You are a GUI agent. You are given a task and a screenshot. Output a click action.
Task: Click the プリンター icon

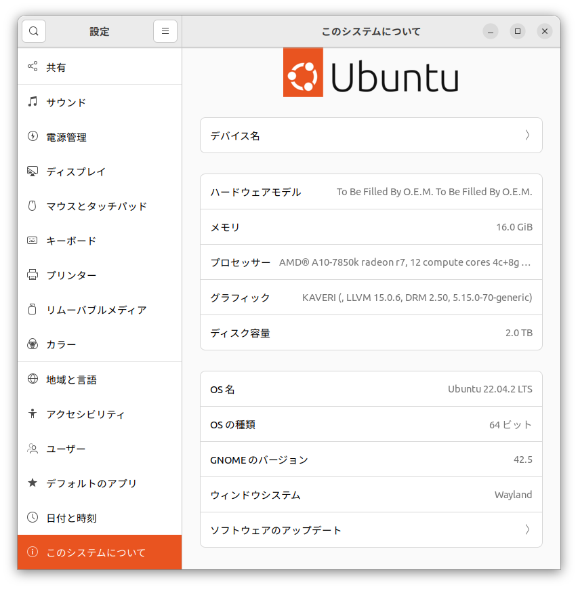pyautogui.click(x=33, y=275)
